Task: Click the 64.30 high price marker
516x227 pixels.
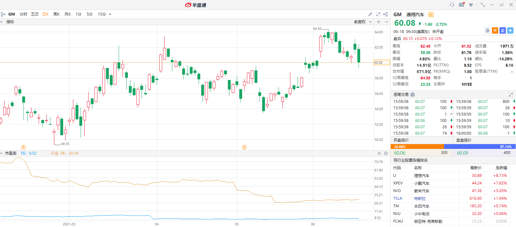Action: (x=317, y=29)
